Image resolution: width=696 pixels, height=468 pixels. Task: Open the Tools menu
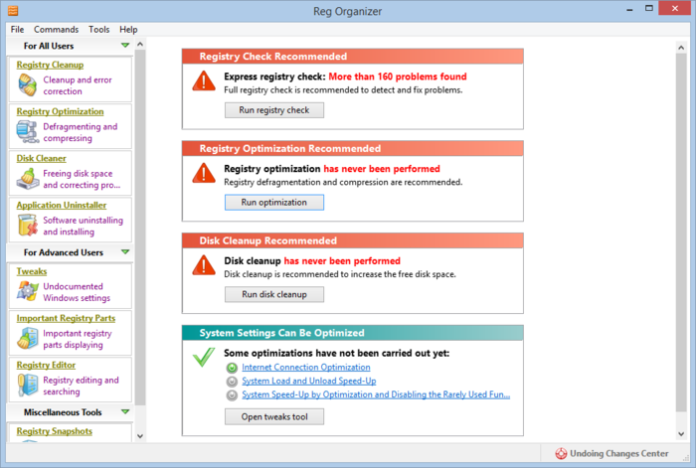pyautogui.click(x=99, y=29)
